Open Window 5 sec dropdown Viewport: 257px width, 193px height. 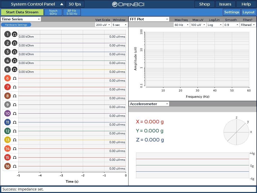[x=120, y=25]
